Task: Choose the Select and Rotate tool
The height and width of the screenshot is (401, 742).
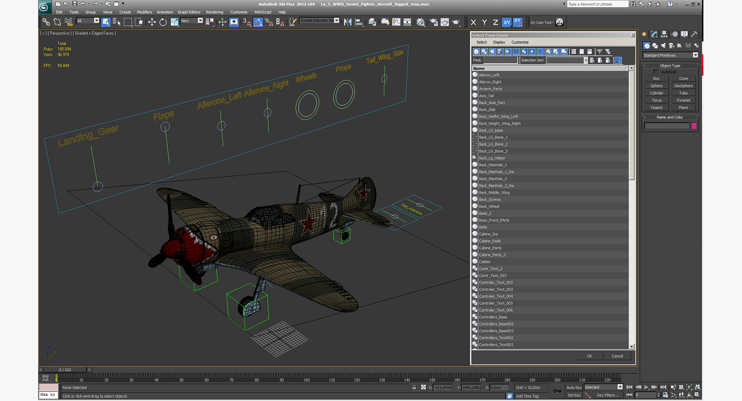Action: click(x=163, y=22)
